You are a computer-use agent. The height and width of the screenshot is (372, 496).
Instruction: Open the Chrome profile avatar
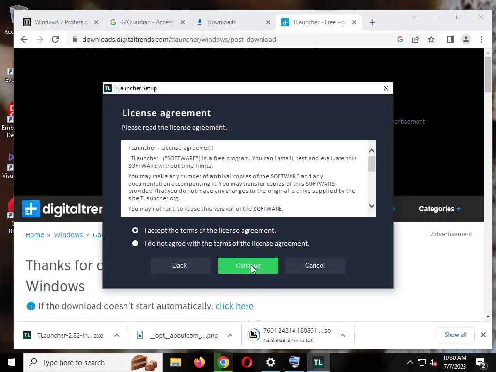point(466,39)
